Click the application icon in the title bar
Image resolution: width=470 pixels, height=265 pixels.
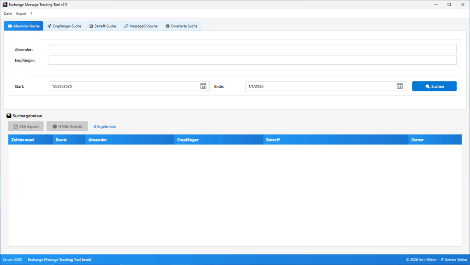click(6, 5)
